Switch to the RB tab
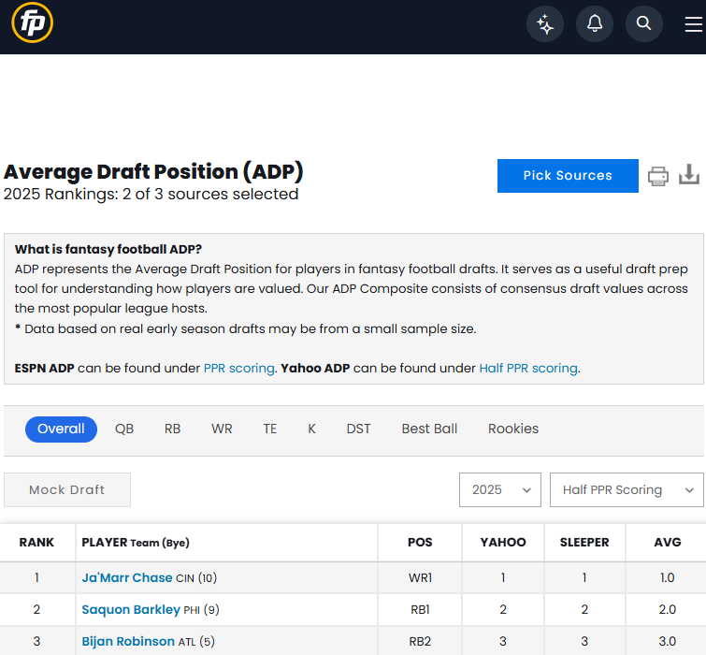This screenshot has width=706, height=655. point(172,429)
